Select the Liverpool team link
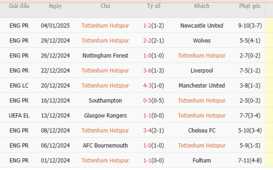 coord(202,71)
